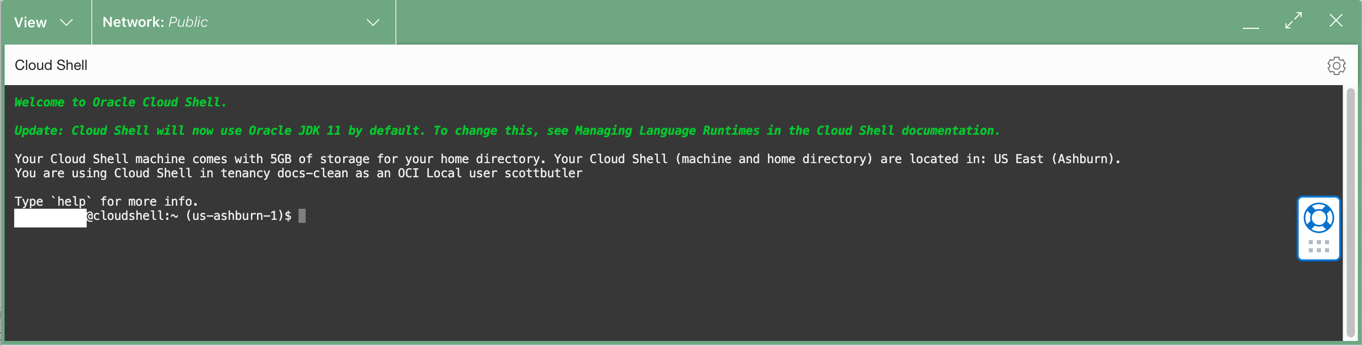The height and width of the screenshot is (346, 1362).
Task: Open Cloud Shell settings with the gear icon
Action: pyautogui.click(x=1337, y=65)
